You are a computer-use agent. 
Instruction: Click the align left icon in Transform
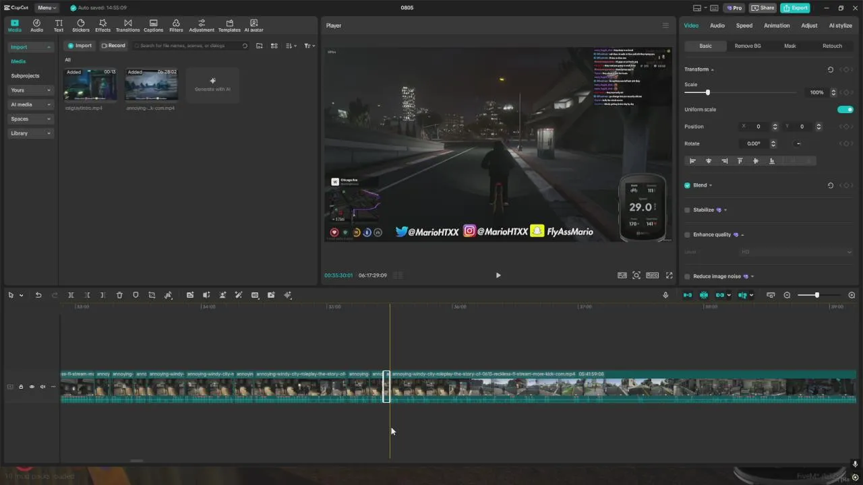coord(692,161)
